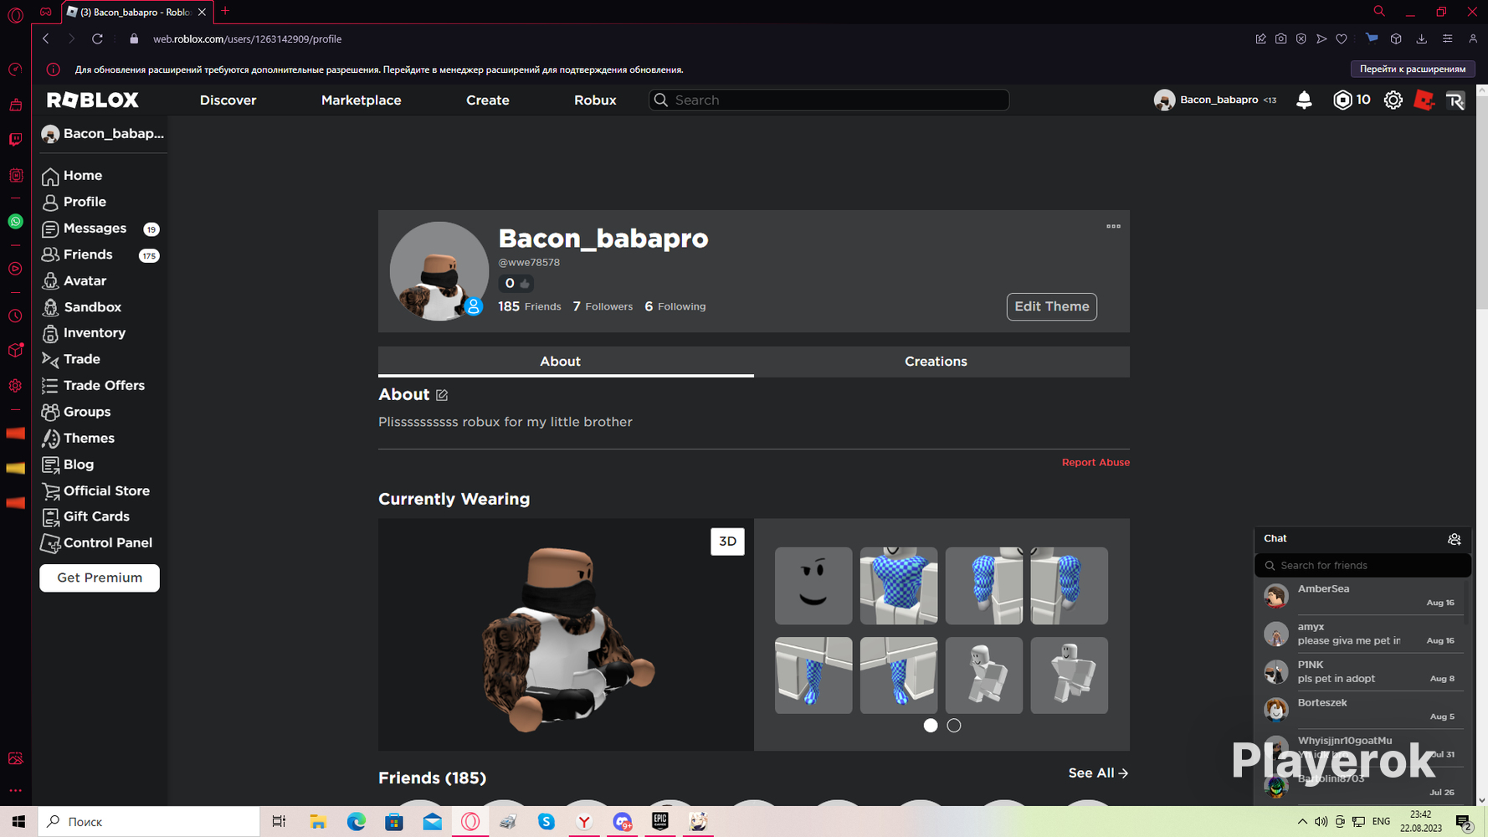The image size is (1488, 837).
Task: Click the browser address bar URL
Action: [247, 39]
